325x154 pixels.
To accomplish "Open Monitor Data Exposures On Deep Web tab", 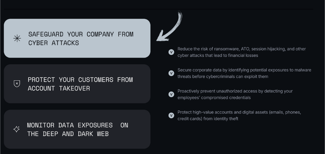I will (77, 129).
